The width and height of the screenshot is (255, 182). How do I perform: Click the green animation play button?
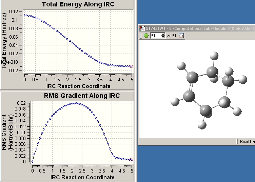point(146,36)
